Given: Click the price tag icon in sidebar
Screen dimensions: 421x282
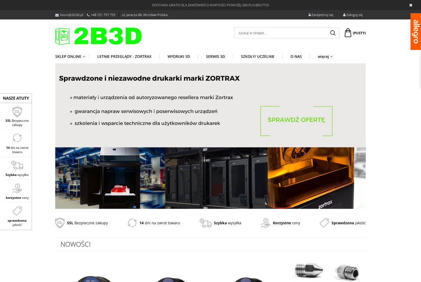Looking at the screenshot, I should [17, 211].
